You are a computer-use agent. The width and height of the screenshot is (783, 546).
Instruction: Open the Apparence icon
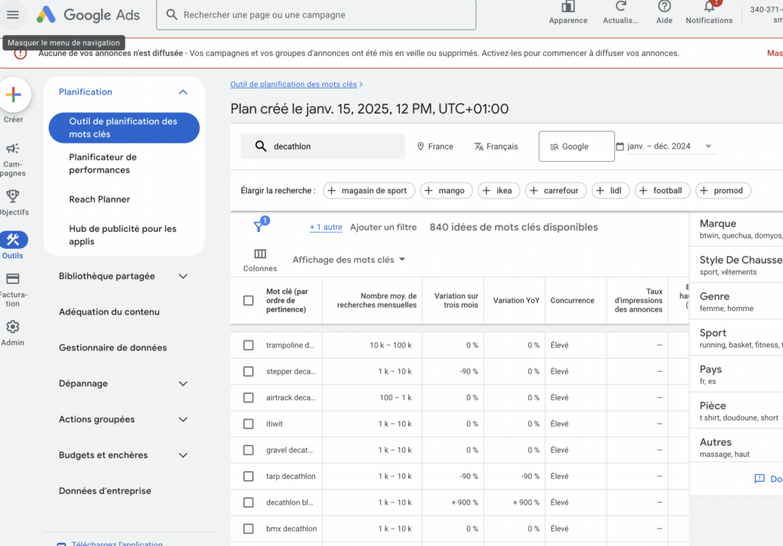click(568, 7)
